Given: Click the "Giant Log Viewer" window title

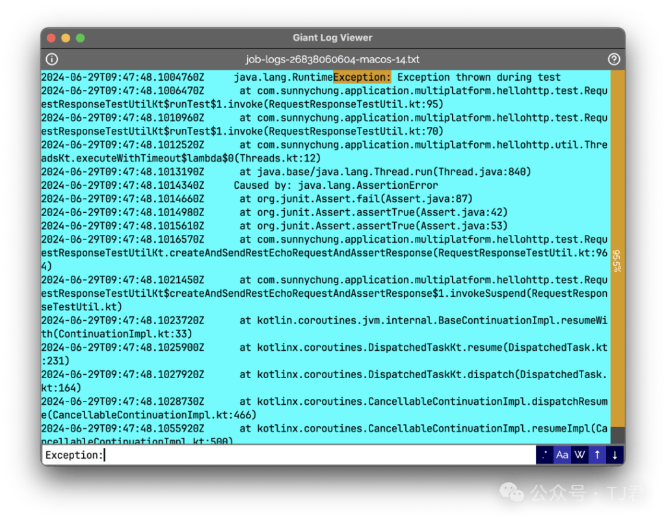Looking at the screenshot, I should pos(332,38).
